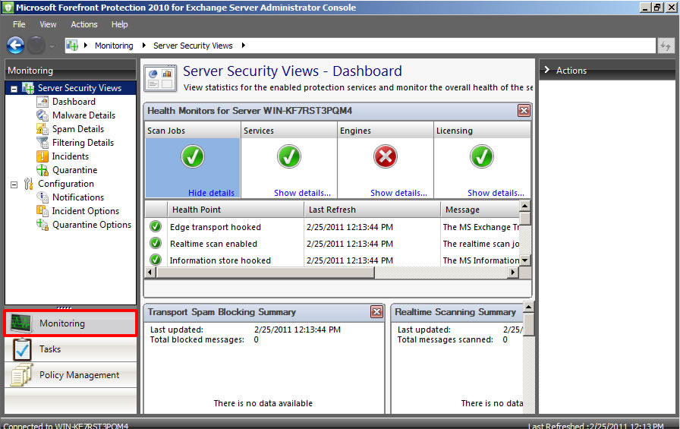Open Malware Details in the tree
680x429 pixels.
point(83,115)
